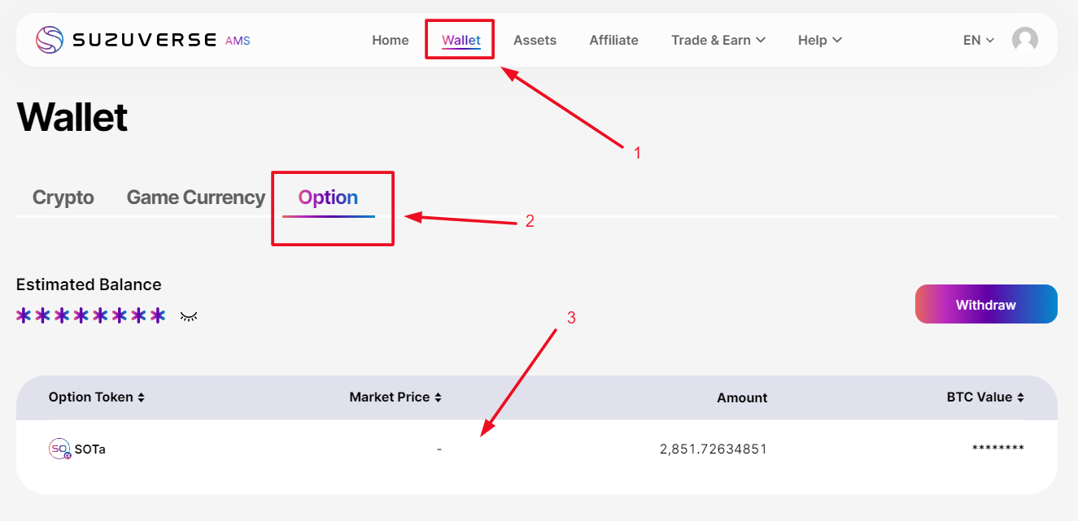Switch to the Game Currency tab
The image size is (1078, 521).
point(196,198)
